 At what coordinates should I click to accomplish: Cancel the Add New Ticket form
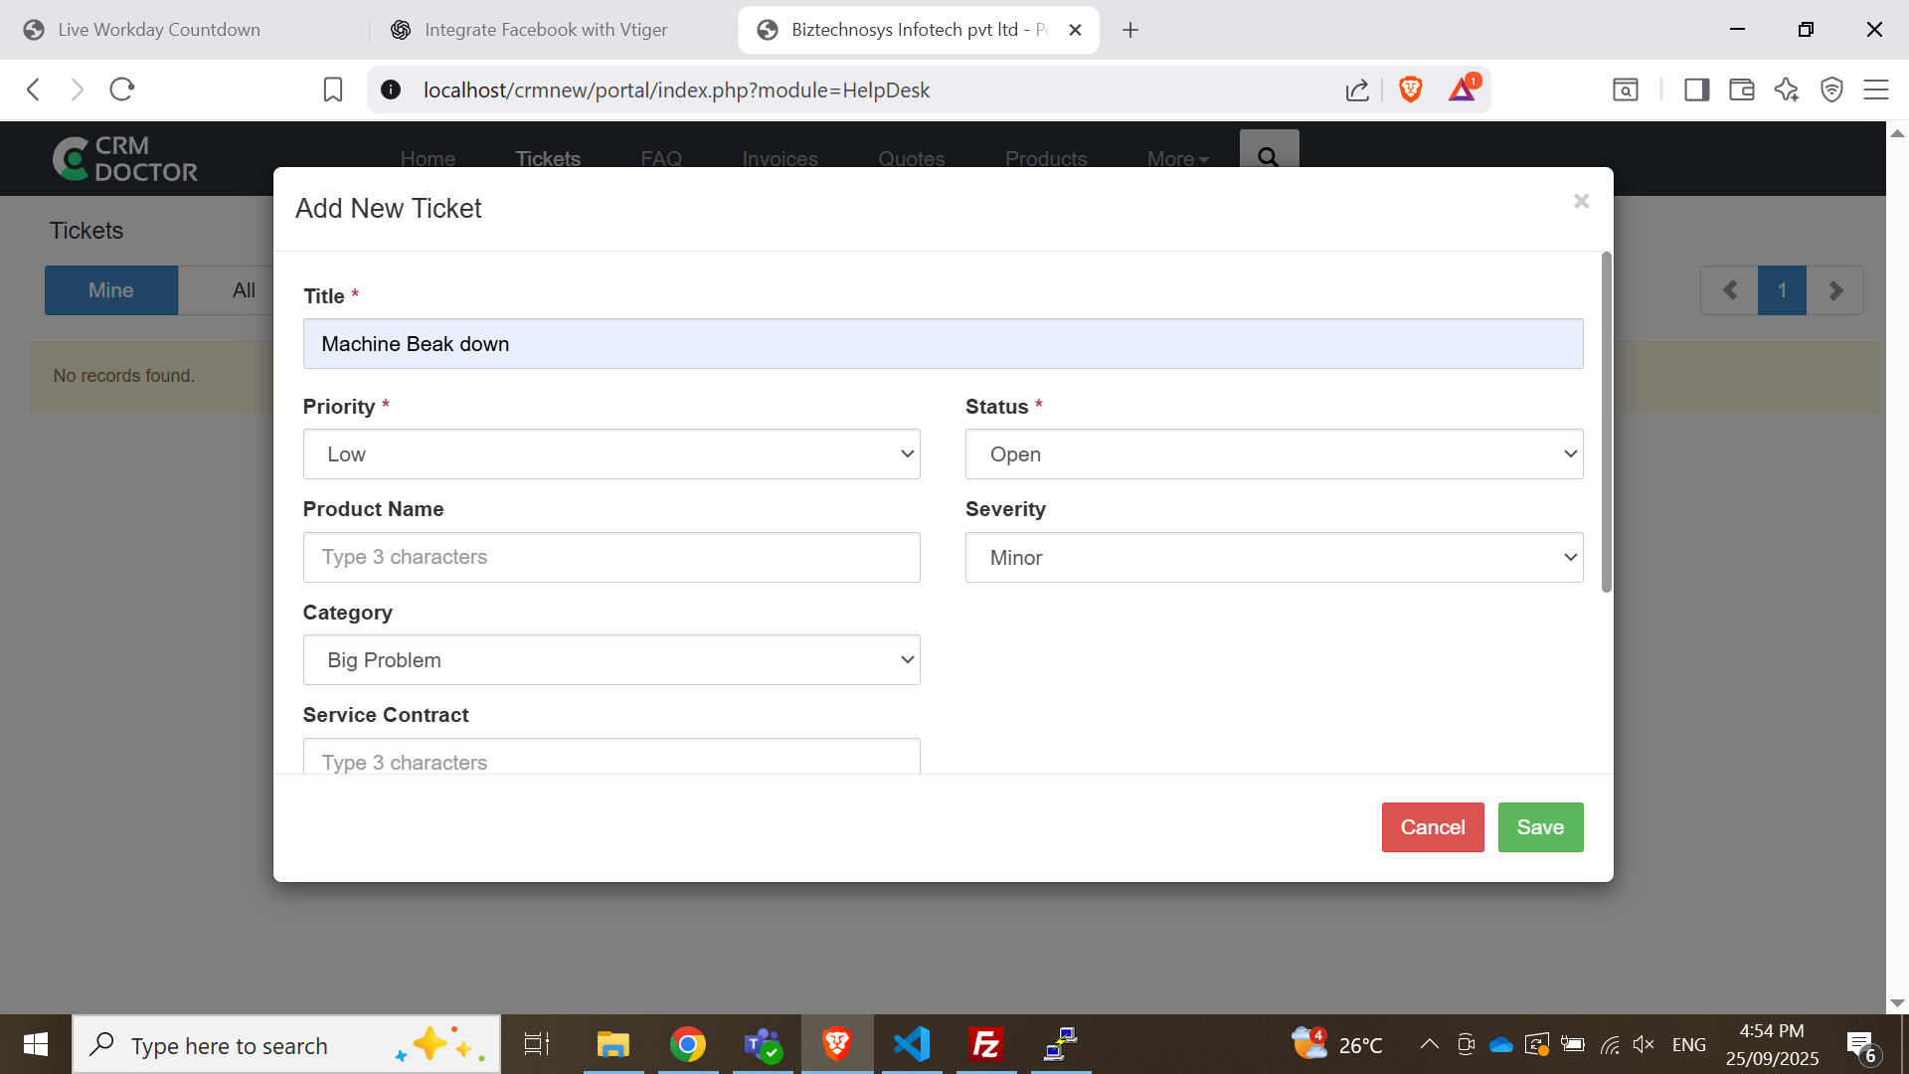click(1432, 826)
